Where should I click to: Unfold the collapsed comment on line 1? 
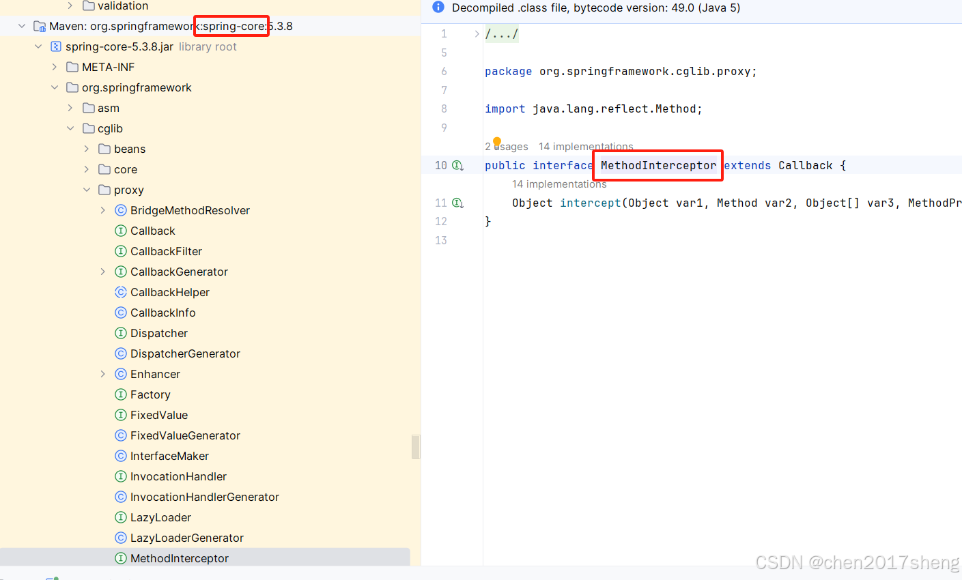(477, 33)
